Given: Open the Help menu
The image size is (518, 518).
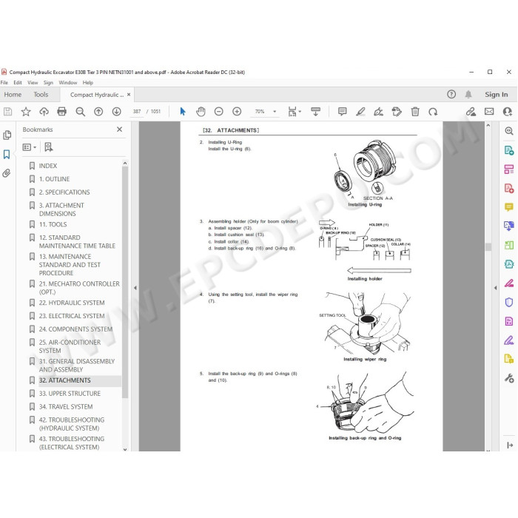Looking at the screenshot, I should point(87,83).
